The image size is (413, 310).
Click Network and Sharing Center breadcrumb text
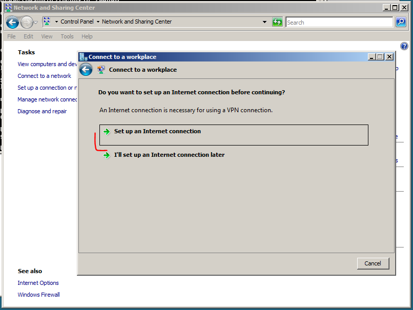coord(137,22)
